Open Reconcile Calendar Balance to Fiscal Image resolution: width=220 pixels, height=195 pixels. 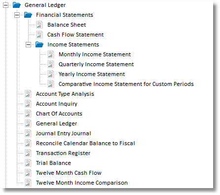tap(85, 143)
